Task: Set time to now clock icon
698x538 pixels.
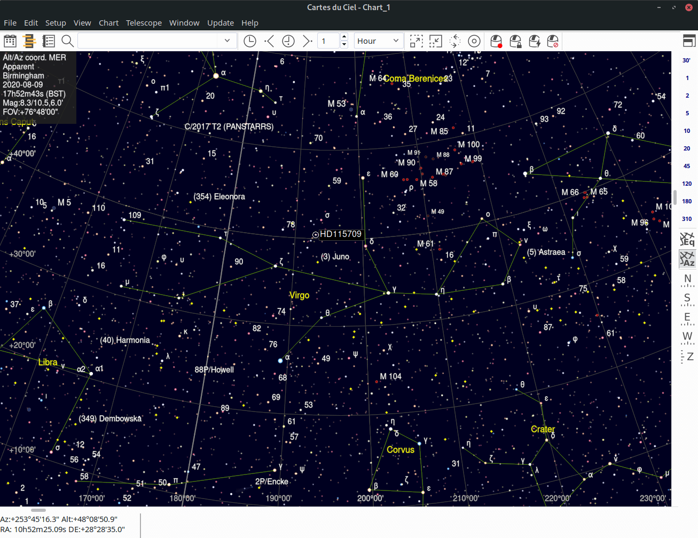Action: click(x=250, y=41)
